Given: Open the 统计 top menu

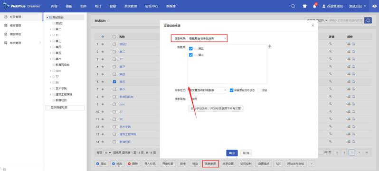Looking at the screenshot, I should pos(98,6).
